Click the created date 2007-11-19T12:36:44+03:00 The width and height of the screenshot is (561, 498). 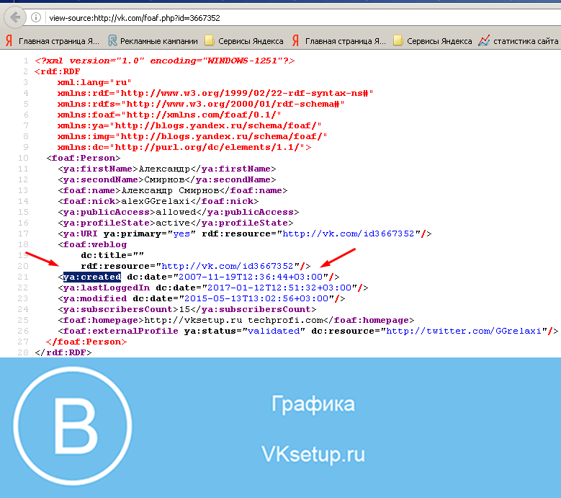pos(251,277)
